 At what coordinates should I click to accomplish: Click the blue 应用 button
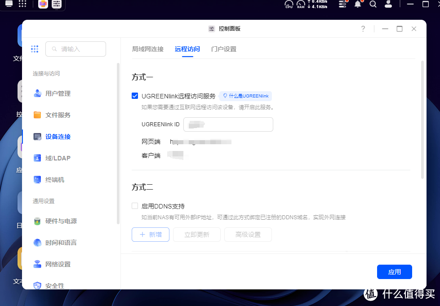[x=394, y=272]
